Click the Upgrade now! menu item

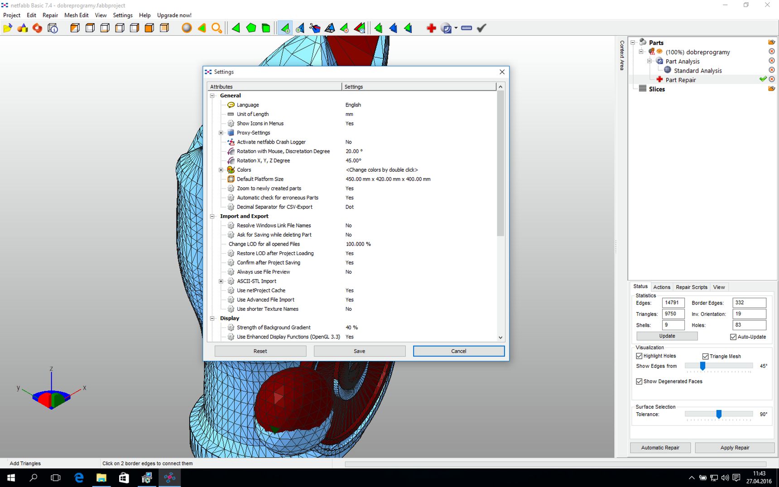point(174,15)
